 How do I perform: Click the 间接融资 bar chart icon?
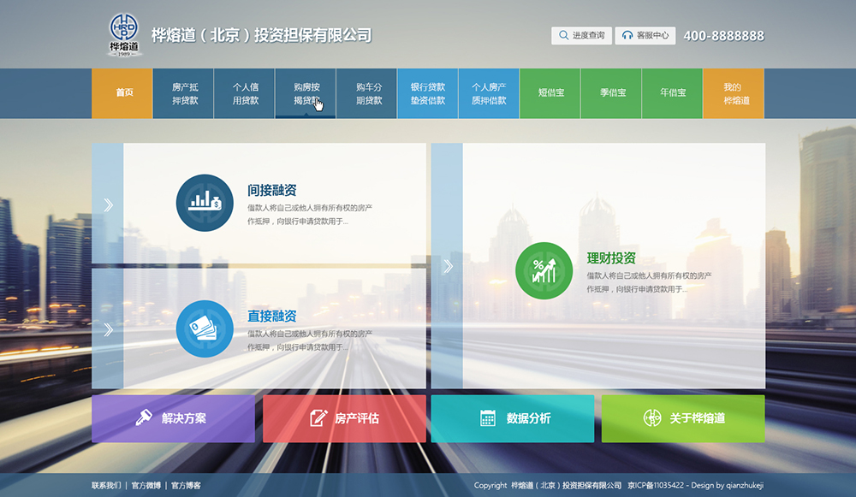[205, 203]
